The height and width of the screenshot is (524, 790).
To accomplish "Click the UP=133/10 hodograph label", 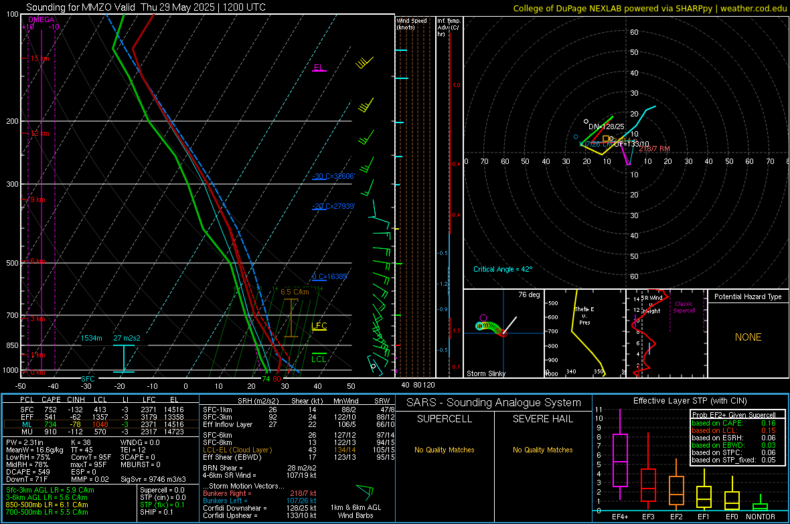I will (x=631, y=144).
